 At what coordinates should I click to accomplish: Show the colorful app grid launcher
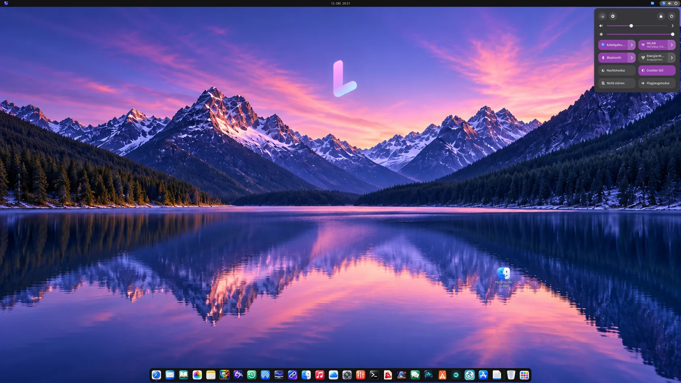(524, 375)
